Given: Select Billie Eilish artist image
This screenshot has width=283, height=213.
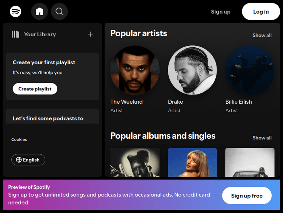Looking at the screenshot, I should tap(250, 70).
